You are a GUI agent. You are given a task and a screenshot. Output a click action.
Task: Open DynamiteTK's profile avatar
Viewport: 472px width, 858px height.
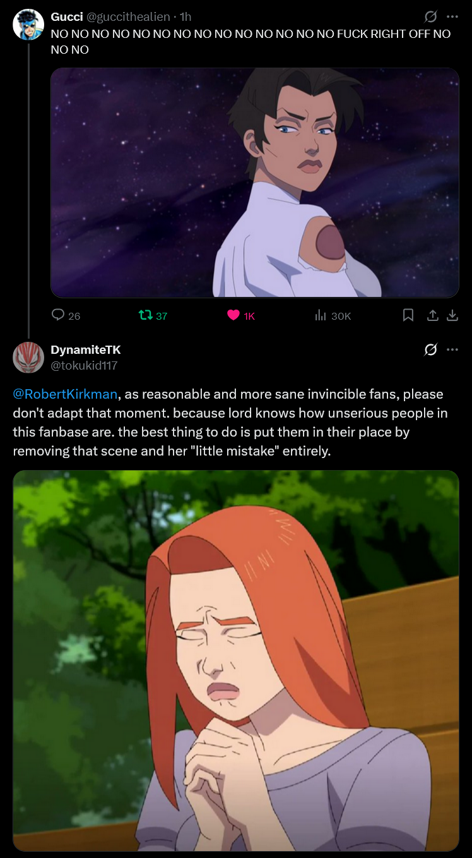tap(28, 357)
